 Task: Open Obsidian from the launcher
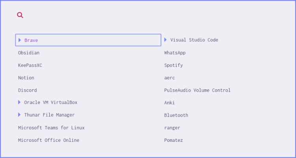[29, 53]
